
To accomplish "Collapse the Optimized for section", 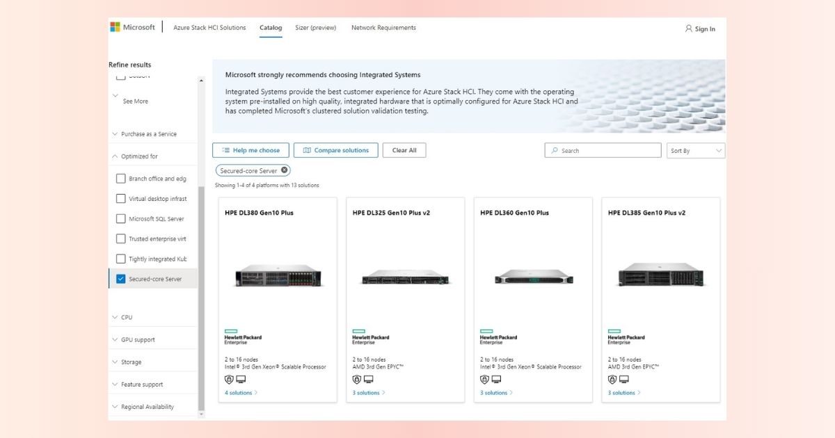I will click(x=153, y=156).
